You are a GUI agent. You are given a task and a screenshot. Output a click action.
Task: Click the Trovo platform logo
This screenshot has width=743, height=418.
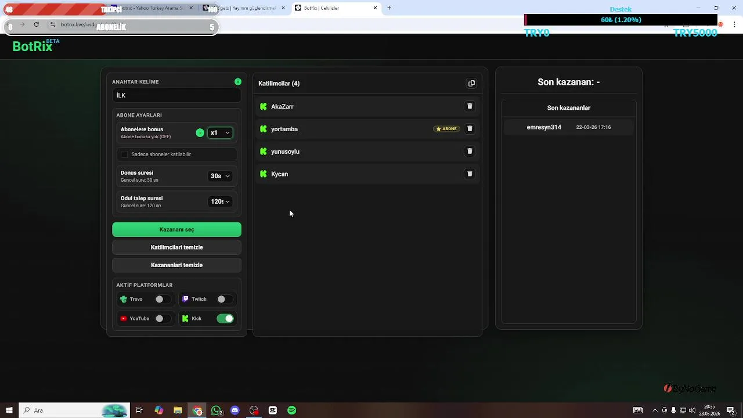[x=123, y=300]
